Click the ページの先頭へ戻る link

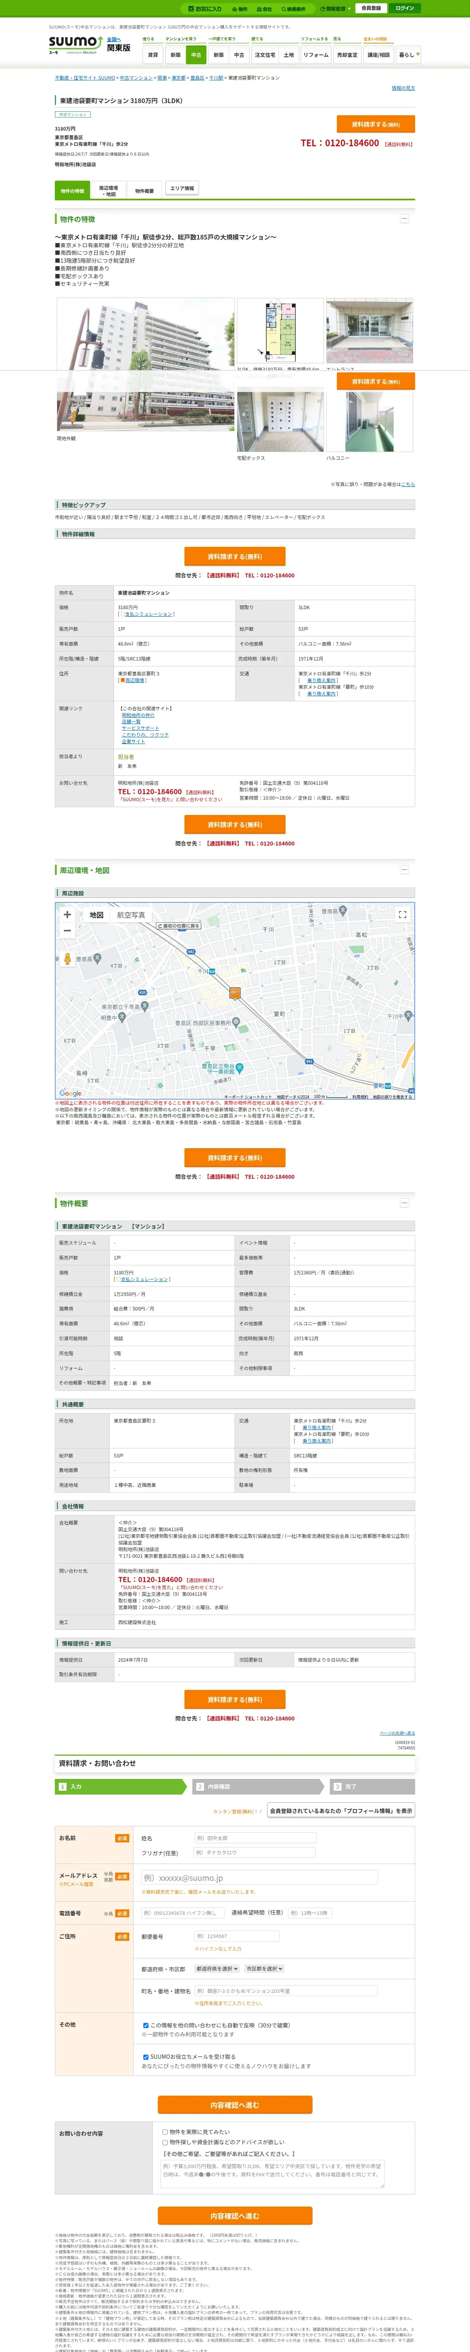(397, 1733)
